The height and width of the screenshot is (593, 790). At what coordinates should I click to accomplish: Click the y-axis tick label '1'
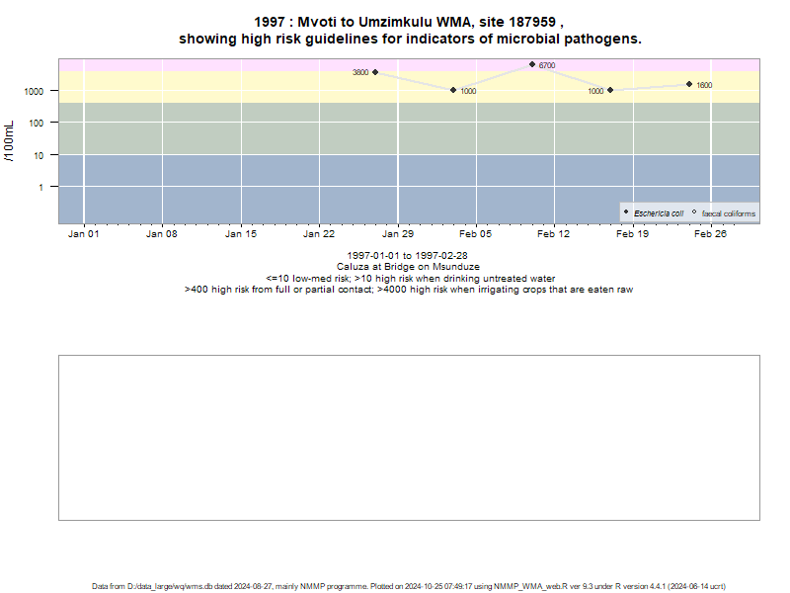(x=40, y=187)
